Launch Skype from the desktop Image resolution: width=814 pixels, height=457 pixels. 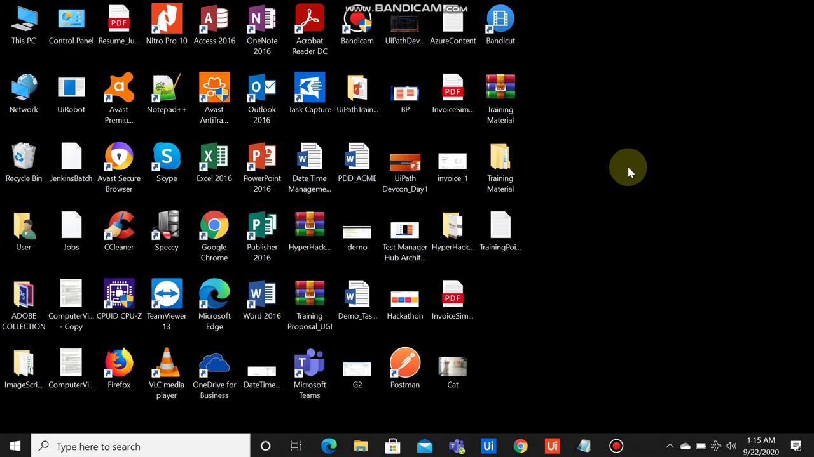coord(167,163)
